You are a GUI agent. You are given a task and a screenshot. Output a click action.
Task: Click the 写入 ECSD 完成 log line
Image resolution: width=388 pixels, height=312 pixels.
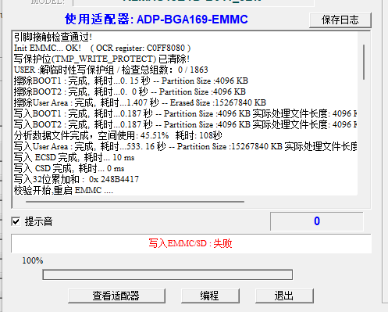pos(74,157)
